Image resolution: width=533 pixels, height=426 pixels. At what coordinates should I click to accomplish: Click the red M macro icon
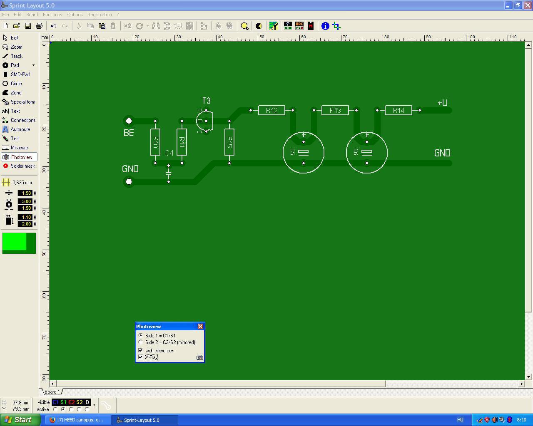click(x=311, y=26)
